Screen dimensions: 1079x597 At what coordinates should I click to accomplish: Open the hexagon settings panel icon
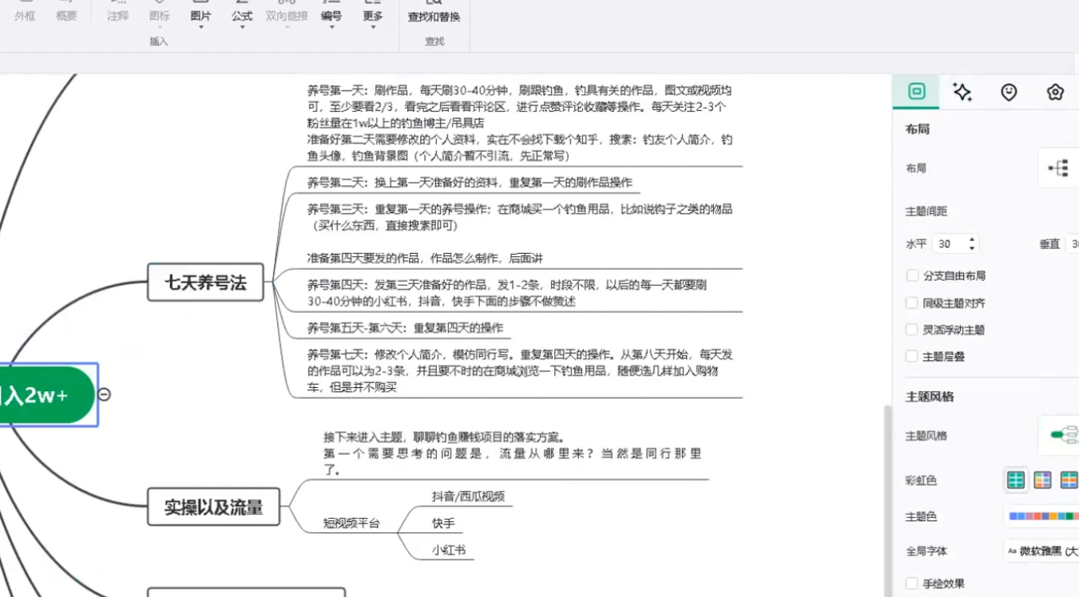pos(1055,92)
